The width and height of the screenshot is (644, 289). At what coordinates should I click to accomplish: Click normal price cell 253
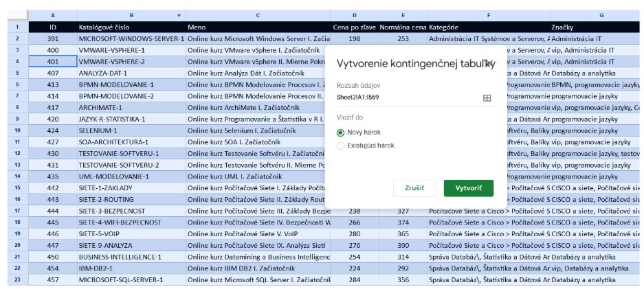(x=403, y=38)
